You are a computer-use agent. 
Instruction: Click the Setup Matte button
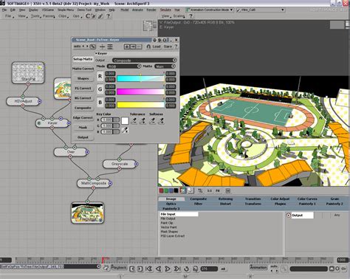tap(83, 59)
